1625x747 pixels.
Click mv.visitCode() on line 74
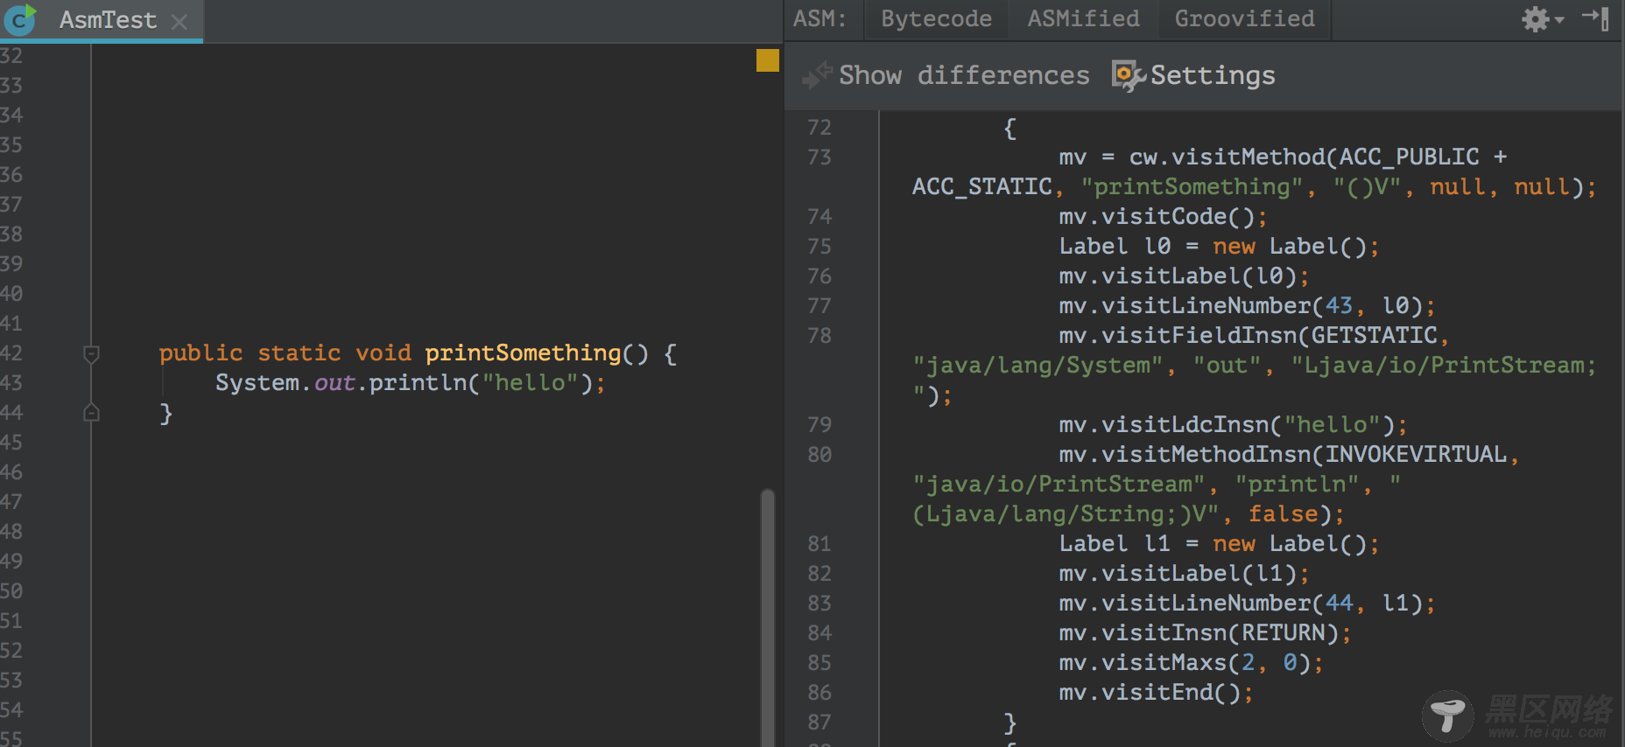[1163, 217]
